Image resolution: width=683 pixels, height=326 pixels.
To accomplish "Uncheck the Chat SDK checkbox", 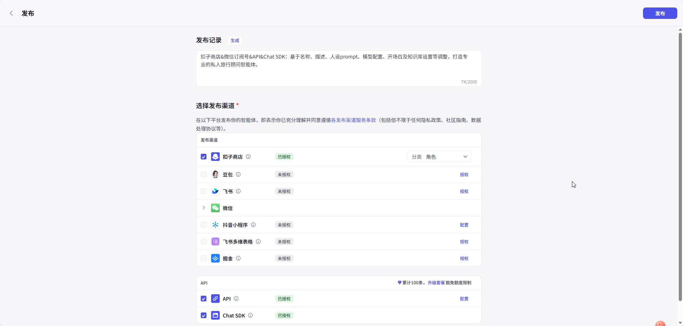I will [x=204, y=315].
